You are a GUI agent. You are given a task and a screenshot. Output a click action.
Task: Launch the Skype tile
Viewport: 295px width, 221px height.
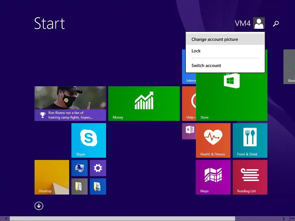click(89, 140)
